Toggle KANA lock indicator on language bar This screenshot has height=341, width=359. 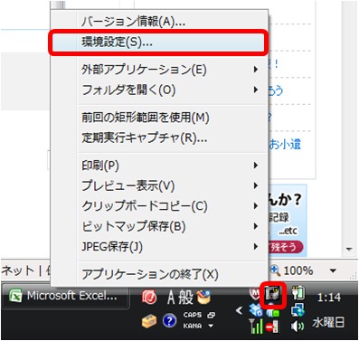point(193,326)
